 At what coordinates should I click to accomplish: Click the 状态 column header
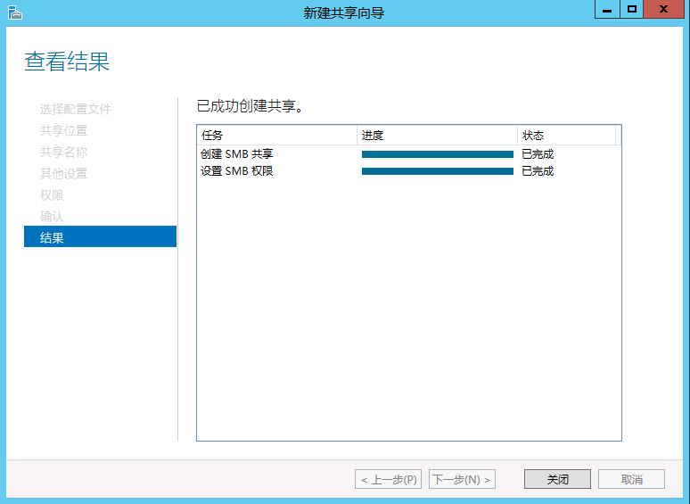[x=566, y=136]
